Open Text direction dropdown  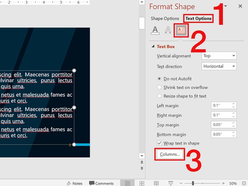(x=219, y=66)
